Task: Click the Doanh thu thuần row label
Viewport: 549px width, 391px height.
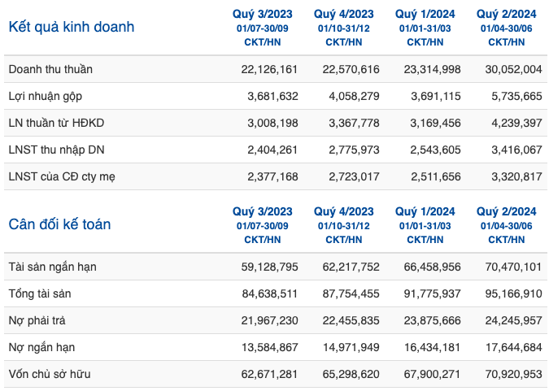Action: click(x=50, y=69)
